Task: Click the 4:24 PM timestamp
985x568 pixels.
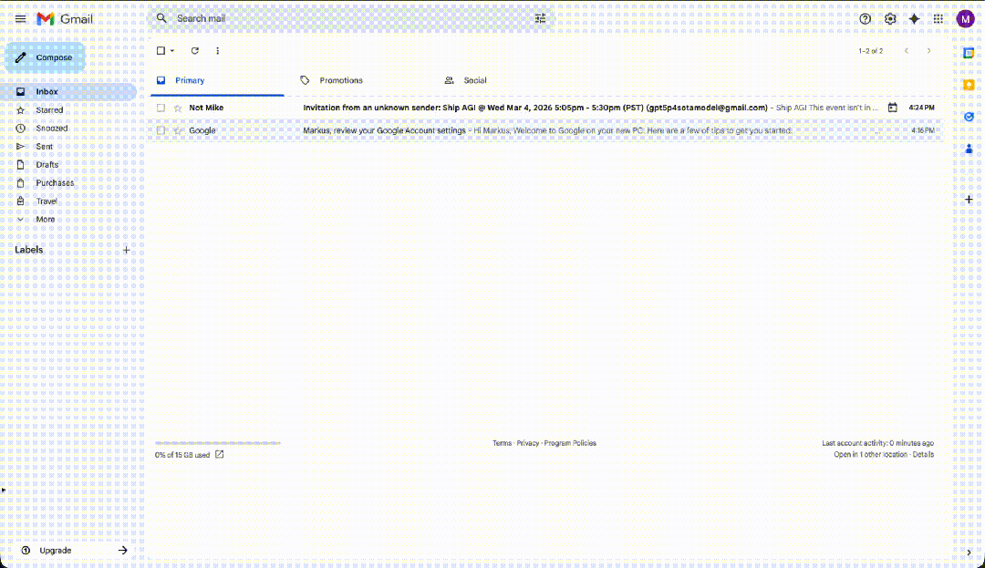Action: (921, 108)
